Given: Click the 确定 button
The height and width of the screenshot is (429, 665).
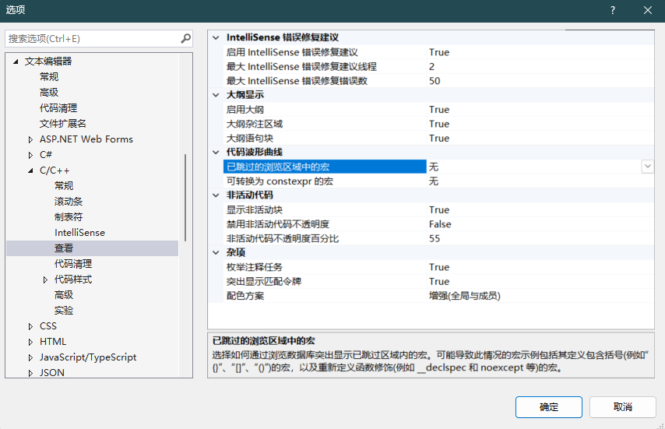Looking at the screenshot, I should pyautogui.click(x=548, y=407).
